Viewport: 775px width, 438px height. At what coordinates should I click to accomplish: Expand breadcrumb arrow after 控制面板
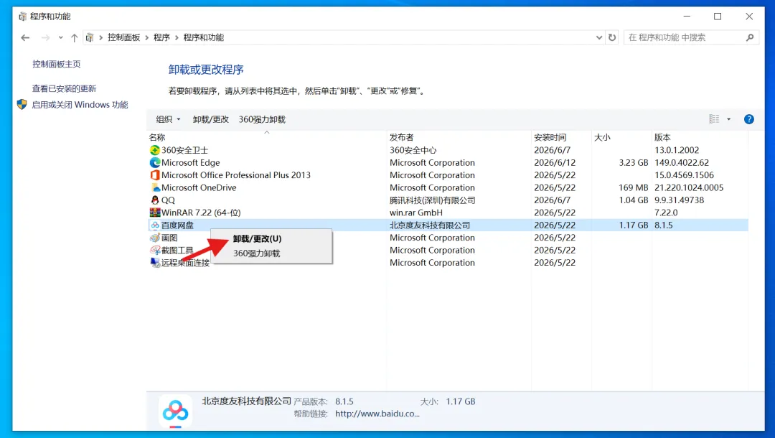(x=147, y=37)
